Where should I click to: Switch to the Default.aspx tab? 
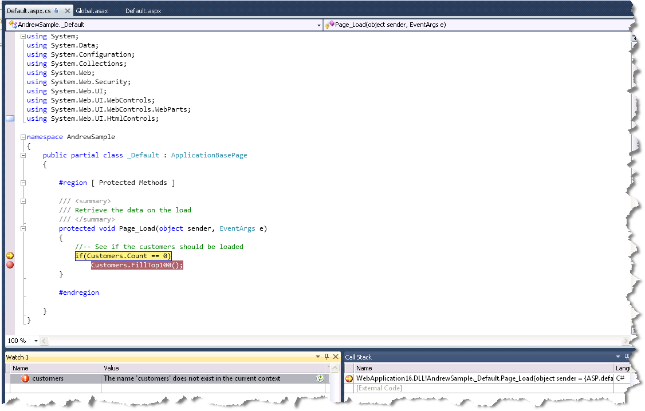(x=143, y=11)
